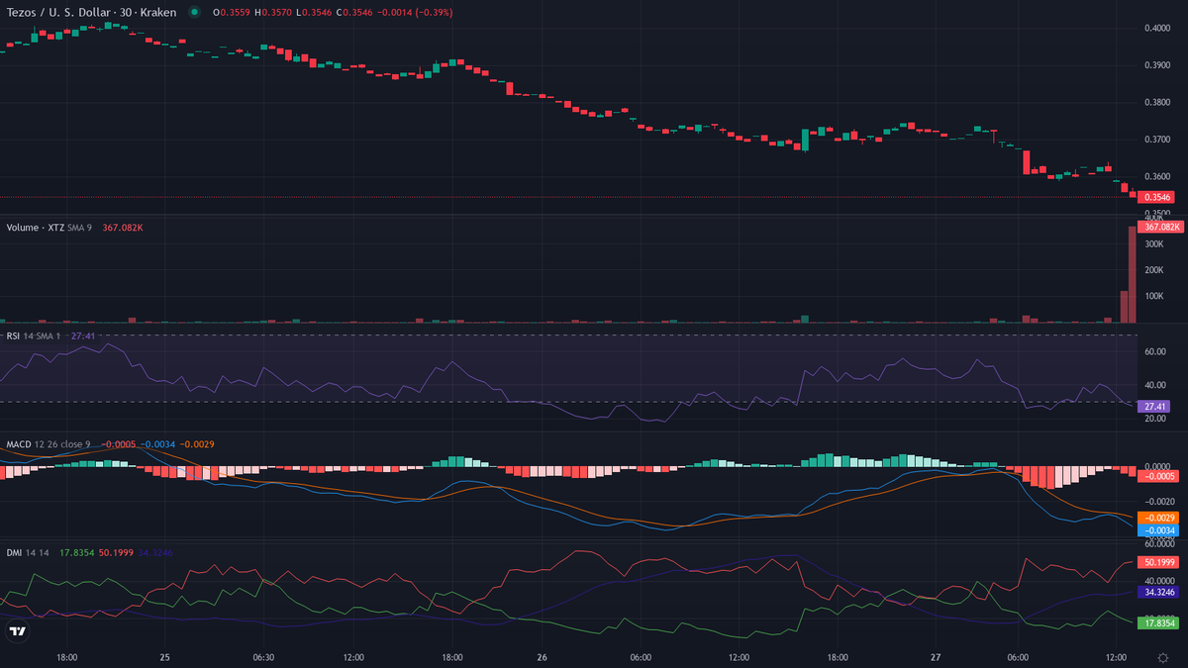Click the 0.4000 price scale label
This screenshot has width=1188, height=668.
tap(1156, 28)
